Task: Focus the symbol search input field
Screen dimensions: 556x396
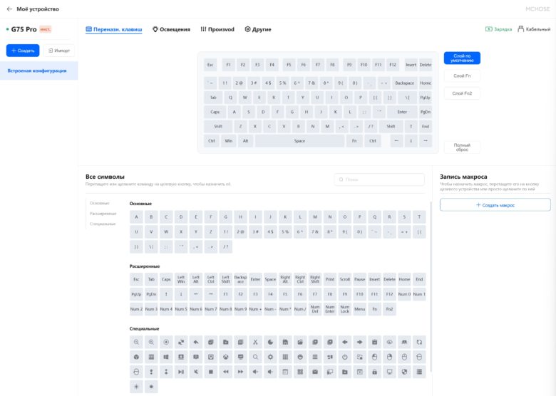Action: (x=379, y=179)
